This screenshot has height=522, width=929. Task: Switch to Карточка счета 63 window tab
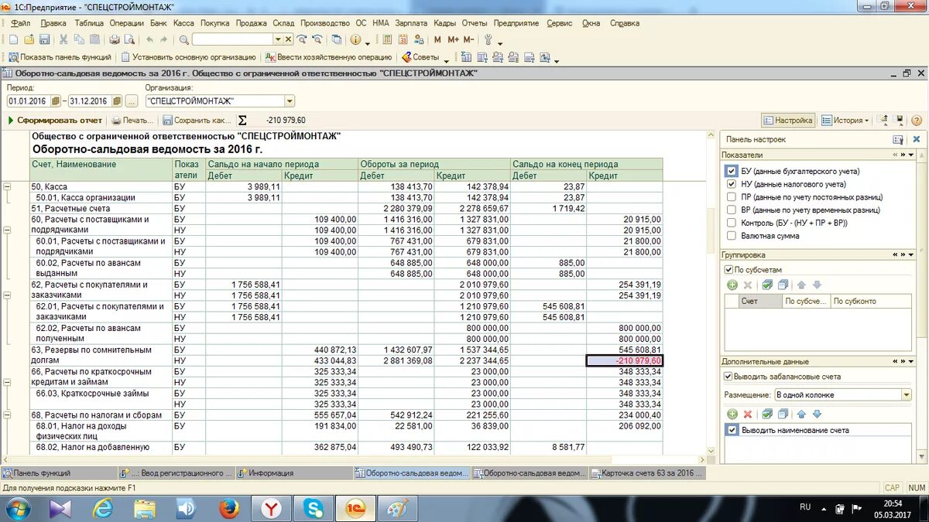pyautogui.click(x=646, y=473)
